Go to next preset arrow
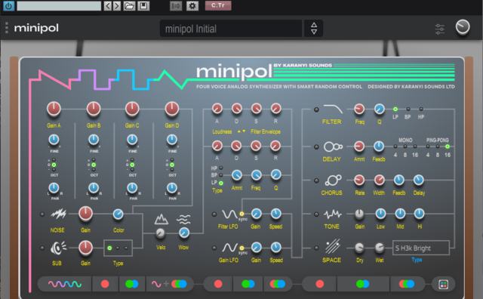This screenshot has height=299, width=483. [117, 5]
